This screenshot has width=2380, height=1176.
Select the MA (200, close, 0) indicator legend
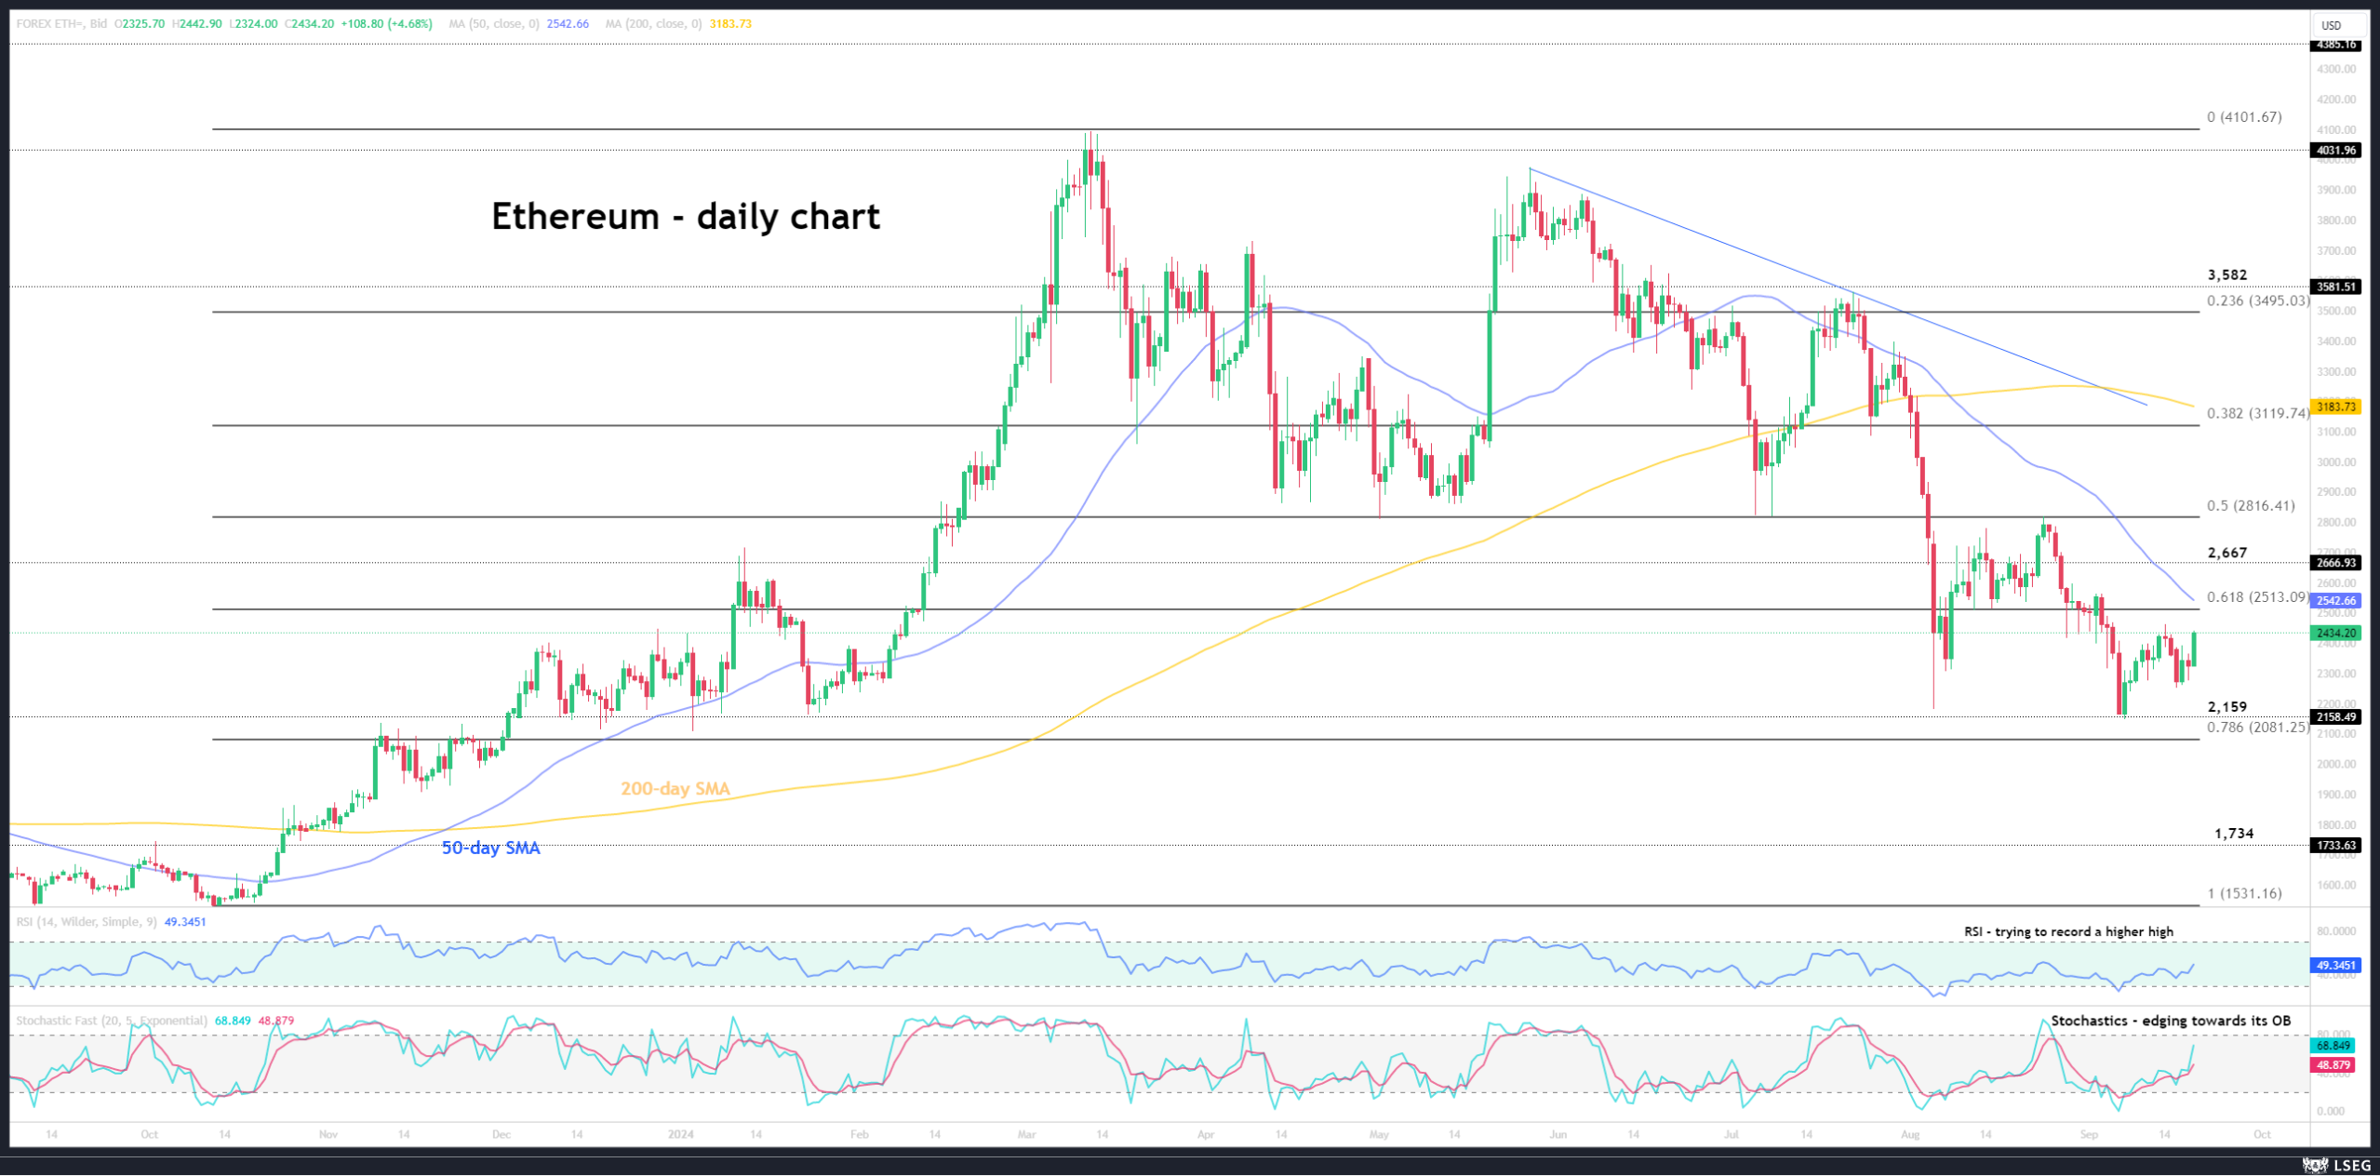click(x=653, y=24)
